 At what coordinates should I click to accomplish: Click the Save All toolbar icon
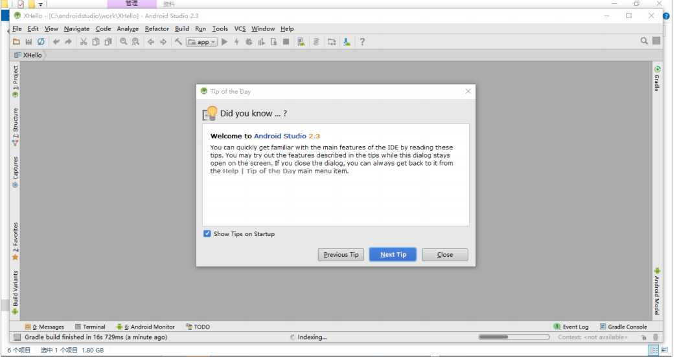point(29,41)
